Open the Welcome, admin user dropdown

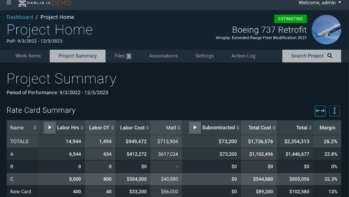(319, 3)
